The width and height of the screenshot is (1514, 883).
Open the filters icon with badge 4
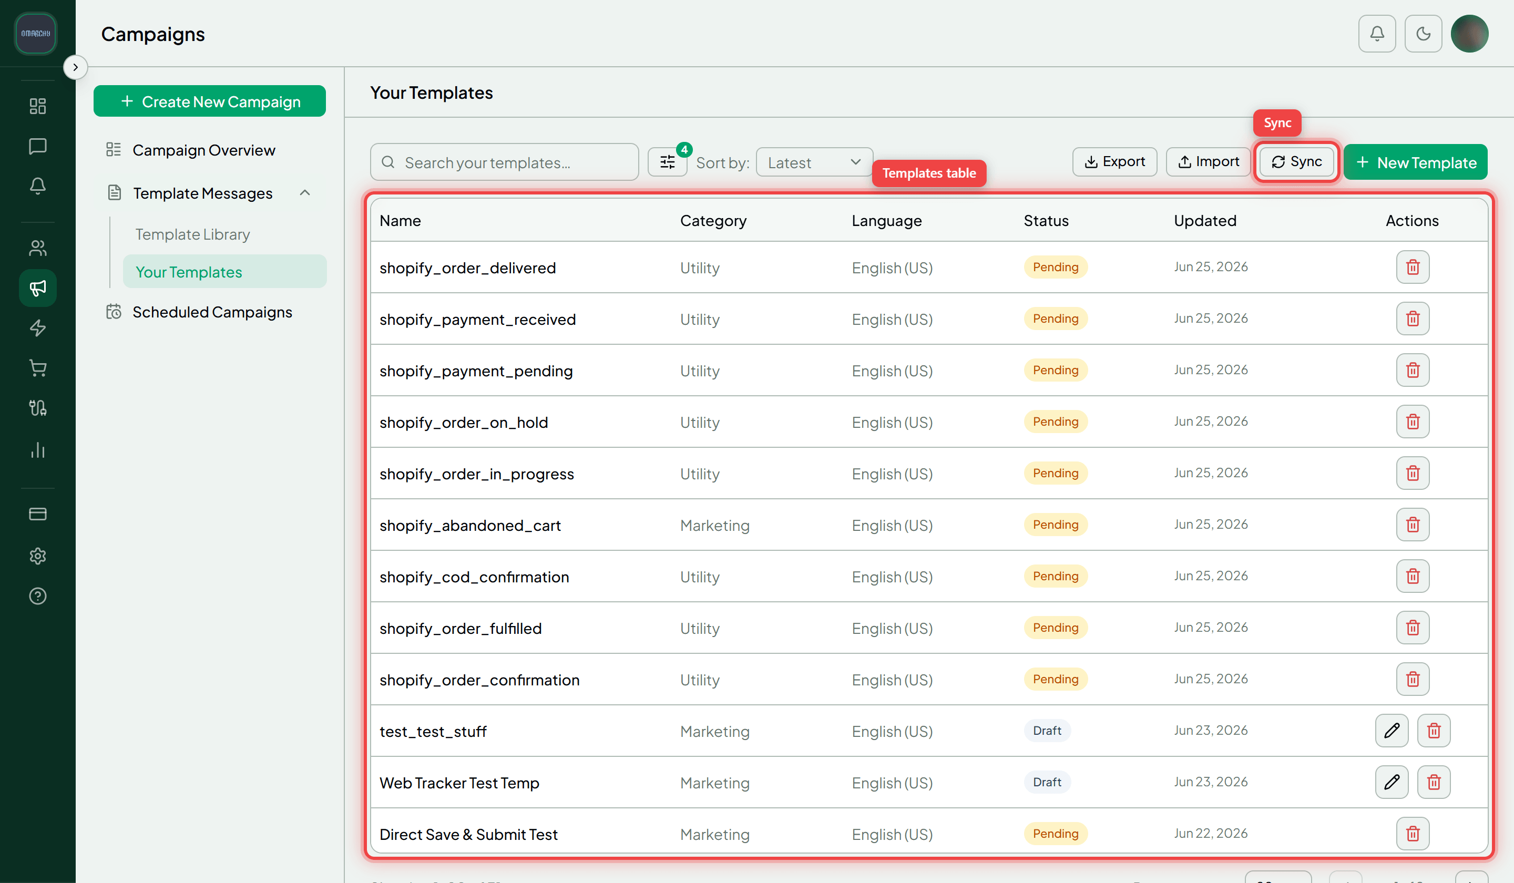tap(668, 162)
